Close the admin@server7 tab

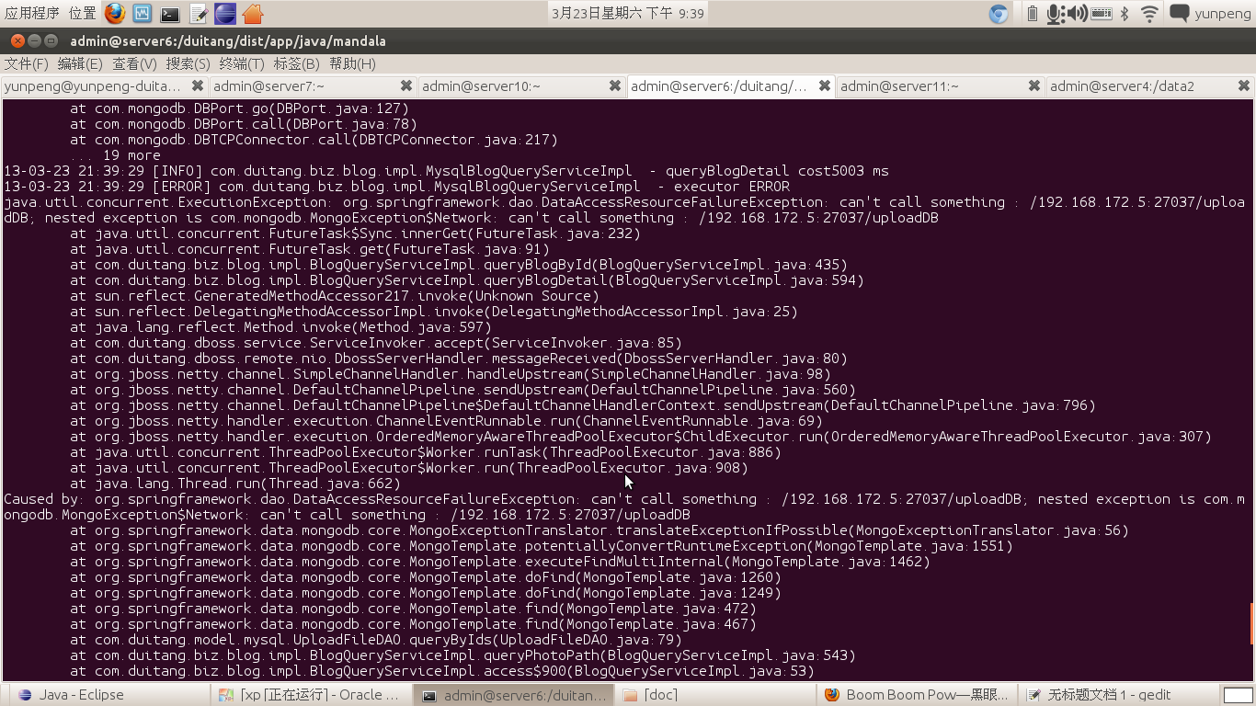pos(405,85)
